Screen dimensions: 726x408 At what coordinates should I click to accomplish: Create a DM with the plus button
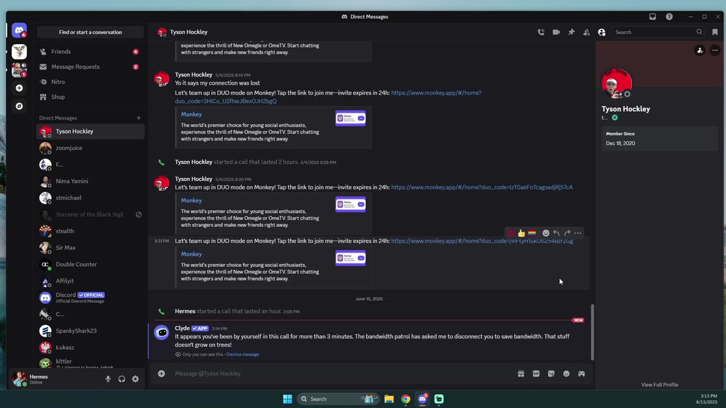[x=138, y=118]
